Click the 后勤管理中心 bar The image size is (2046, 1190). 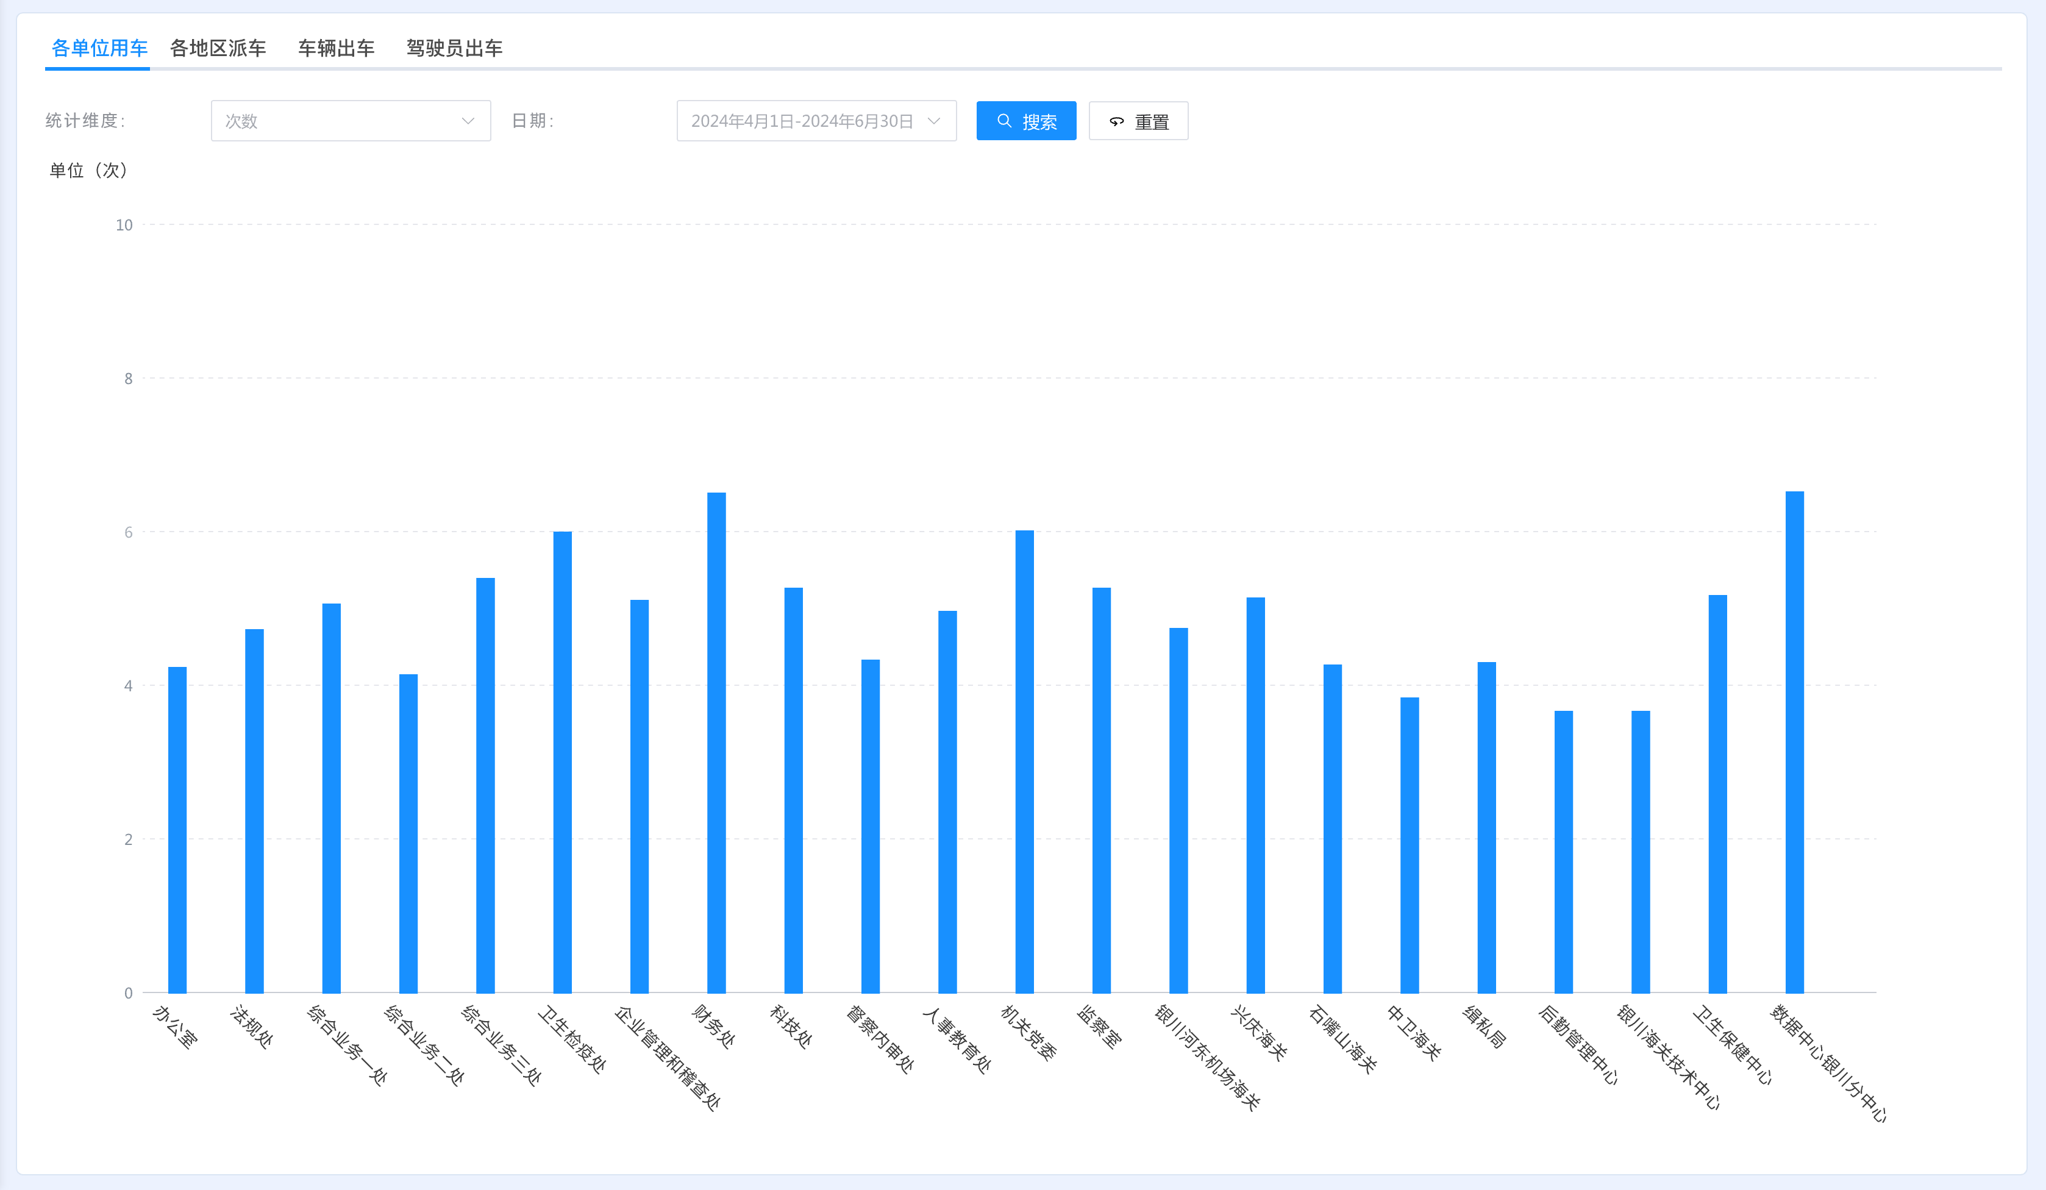click(1564, 852)
